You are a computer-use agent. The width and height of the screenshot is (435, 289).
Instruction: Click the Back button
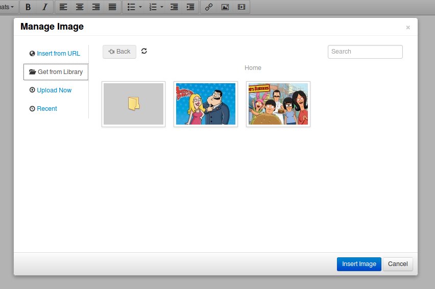pyautogui.click(x=119, y=52)
